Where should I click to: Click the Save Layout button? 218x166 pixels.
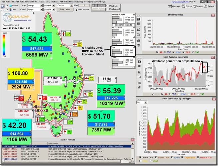point(65,9)
